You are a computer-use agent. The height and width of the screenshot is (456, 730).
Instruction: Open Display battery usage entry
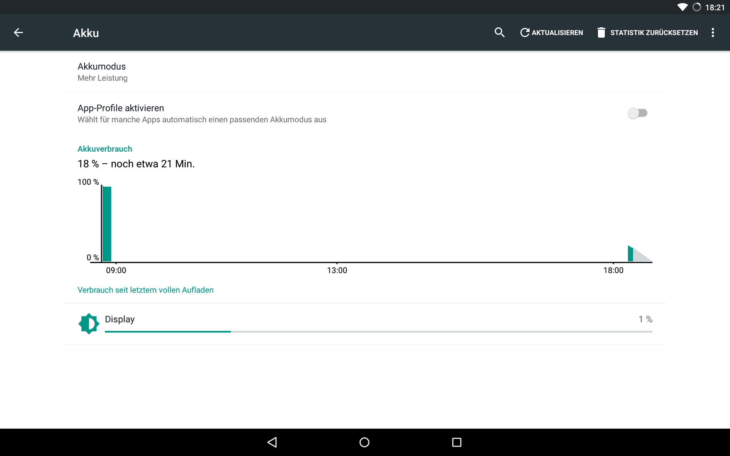pos(365,324)
